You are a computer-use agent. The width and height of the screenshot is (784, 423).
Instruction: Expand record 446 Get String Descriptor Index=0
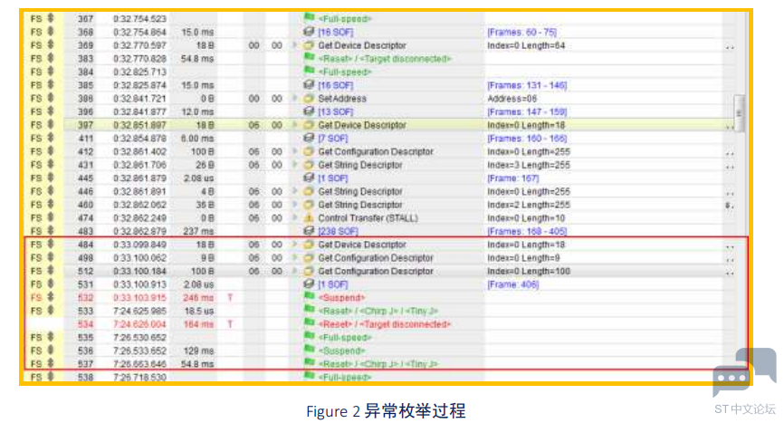click(x=294, y=191)
